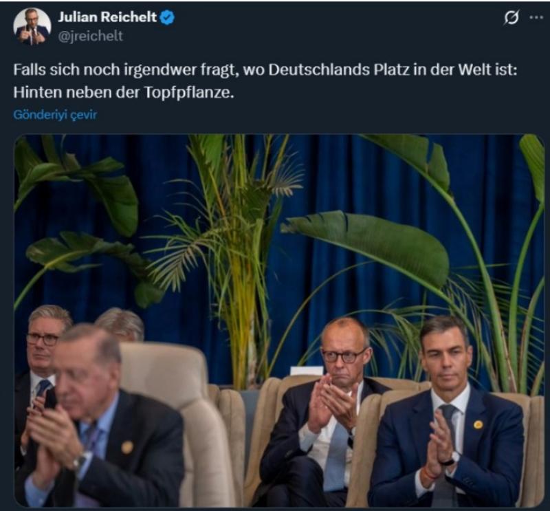Open the @jreichelt handle link
This screenshot has width=550, height=511.
(91, 36)
